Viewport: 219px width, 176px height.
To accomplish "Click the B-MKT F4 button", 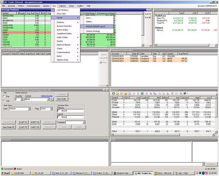I will tap(35, 122).
